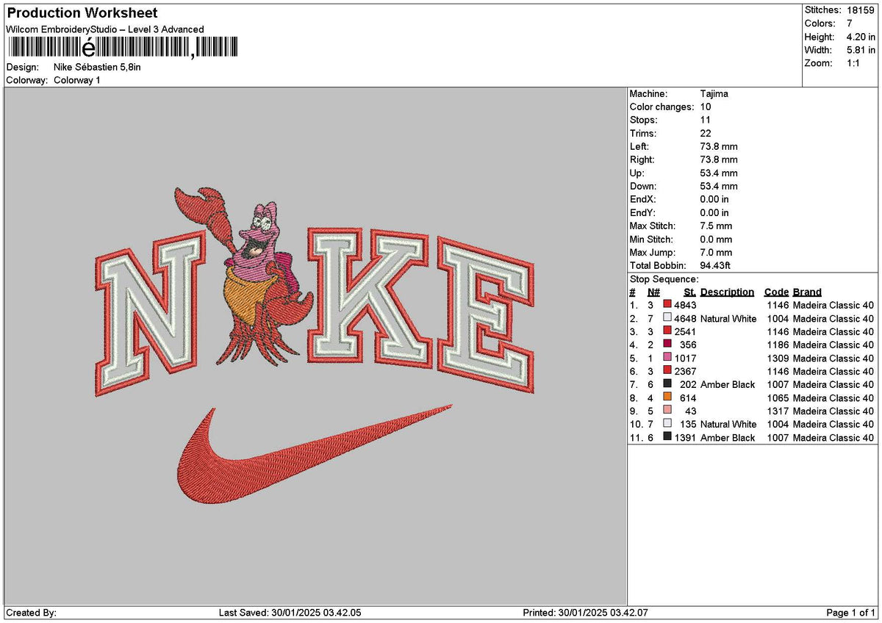Click the design barcode at the top

tap(123, 48)
